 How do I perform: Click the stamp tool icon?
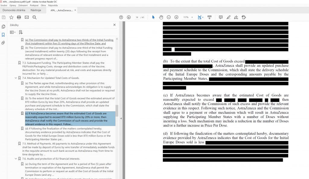[x=244, y=17]
